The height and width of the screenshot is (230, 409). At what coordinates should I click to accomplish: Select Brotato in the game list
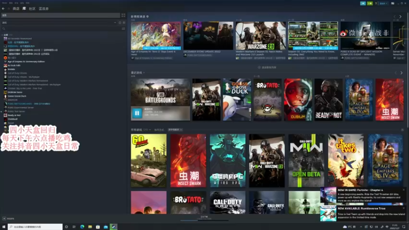point(11,70)
